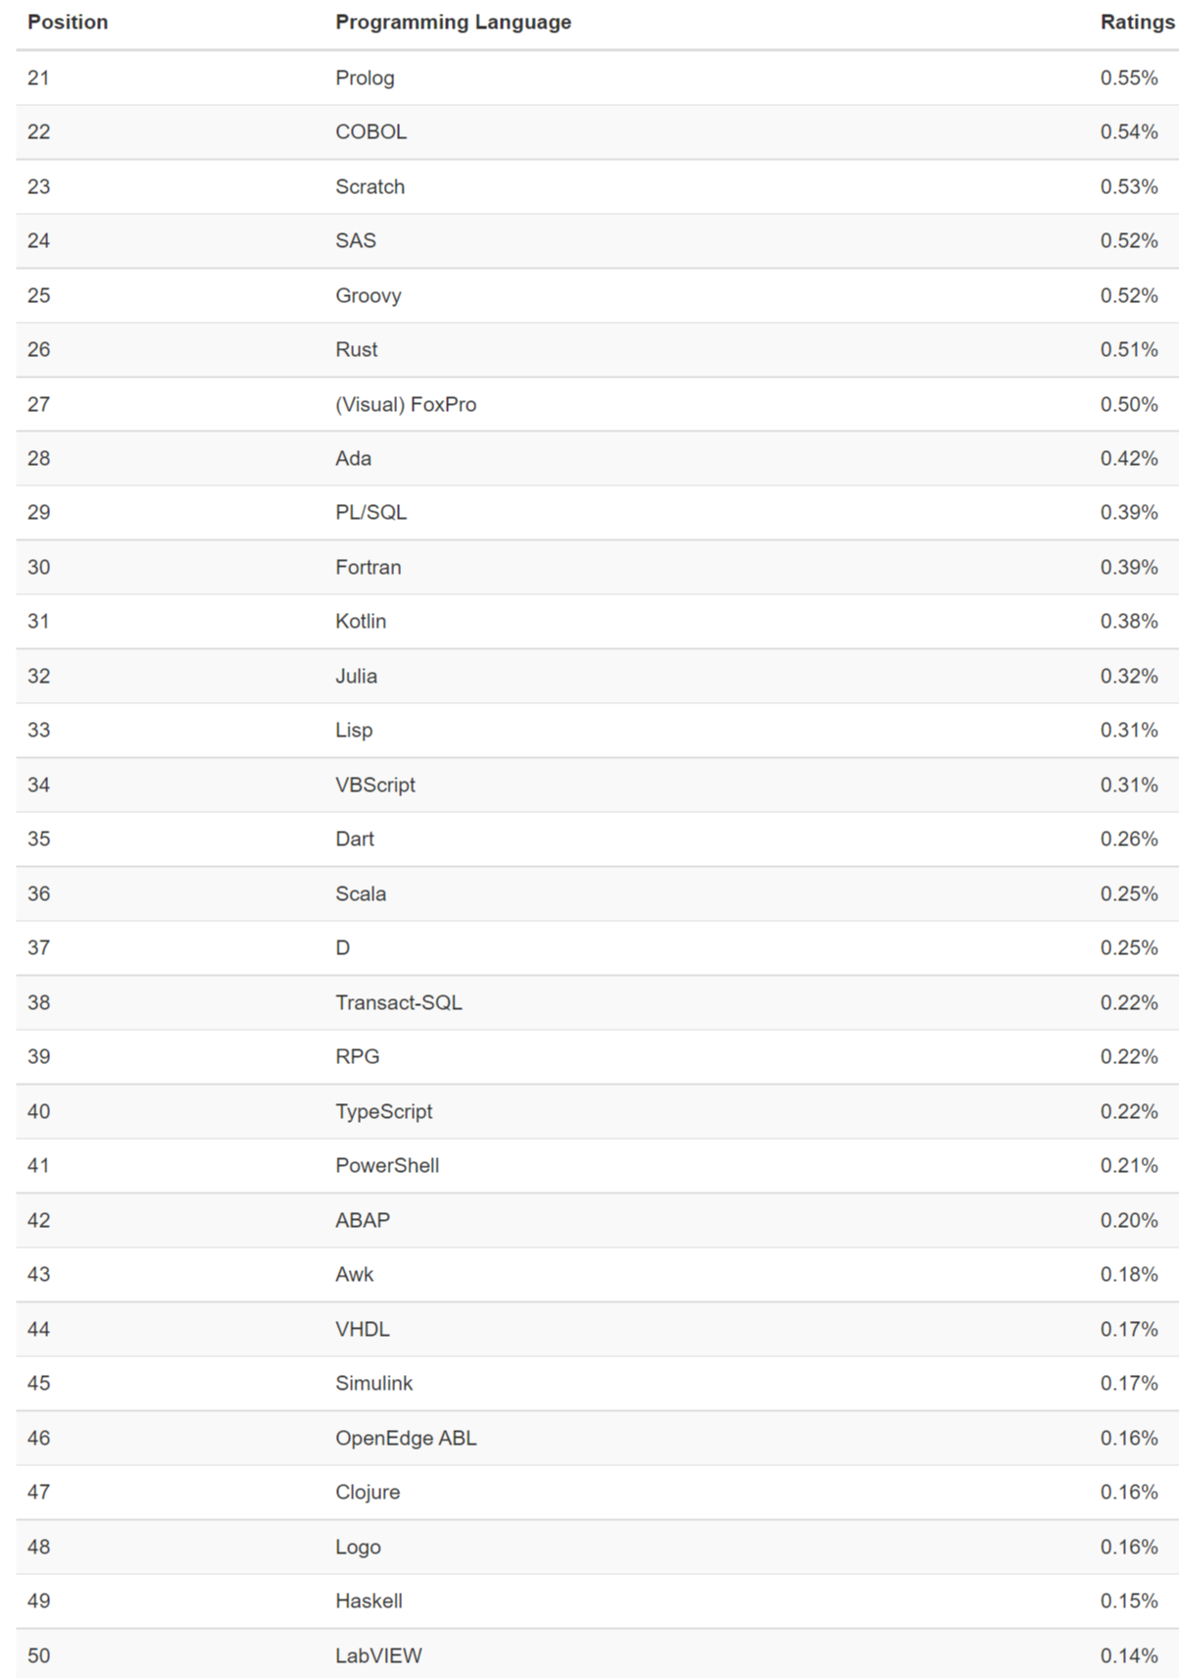Image resolution: width=1179 pixels, height=1678 pixels.
Task: Click position number 30 beside Fortran
Action: (38, 567)
